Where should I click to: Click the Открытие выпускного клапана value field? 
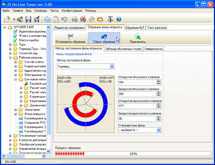pos(137,106)
